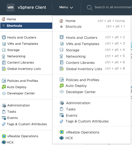Screen dimensions: 132x145
Task: Click the vm logo icon in header
Action: coord(10,8)
